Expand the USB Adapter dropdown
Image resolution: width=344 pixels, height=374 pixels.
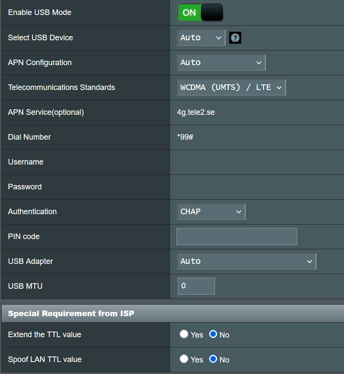[246, 261]
